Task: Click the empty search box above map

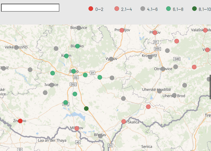Action: (x=30, y=8)
